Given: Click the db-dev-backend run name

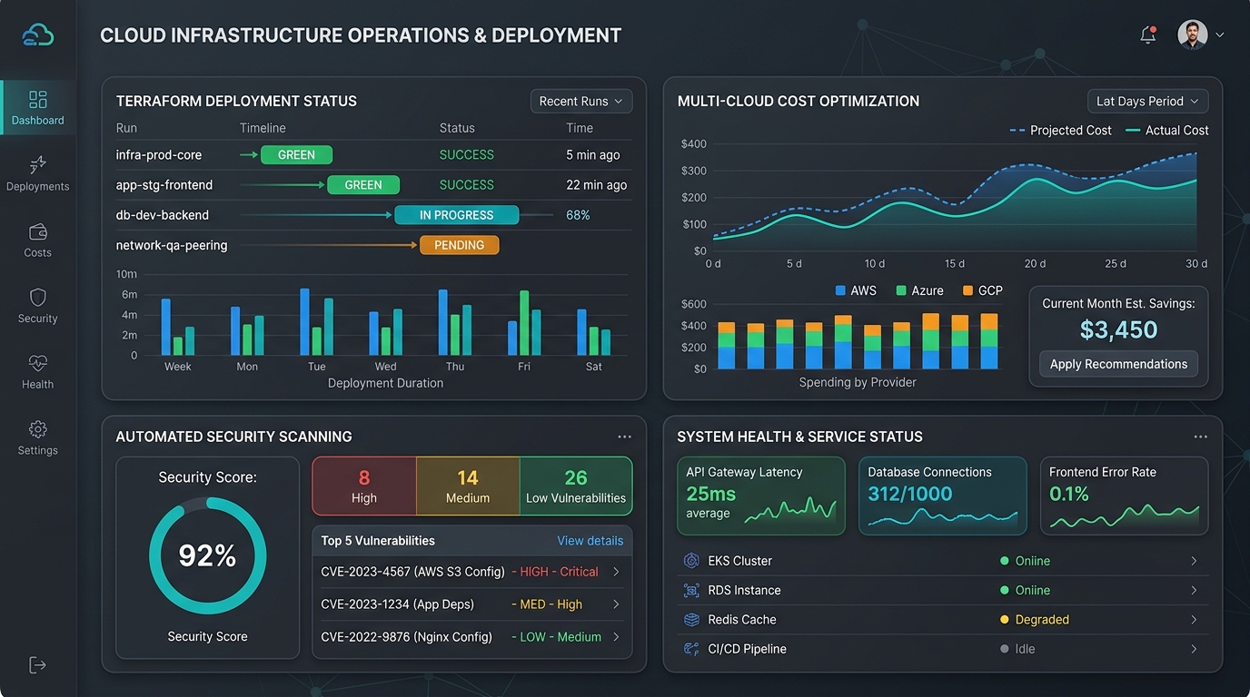Looking at the screenshot, I should click(163, 215).
